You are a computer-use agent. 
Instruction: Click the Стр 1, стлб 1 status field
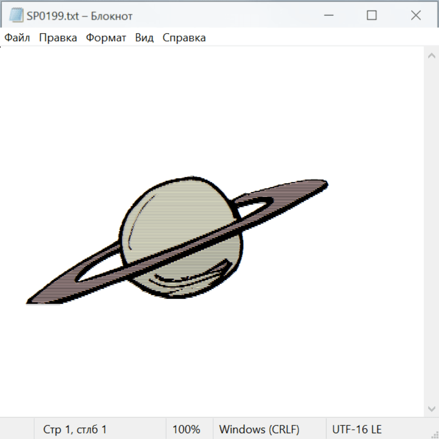75,429
